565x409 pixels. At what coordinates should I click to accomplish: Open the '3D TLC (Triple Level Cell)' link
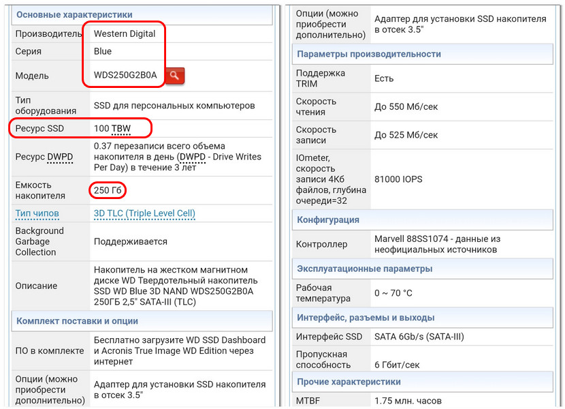point(144,213)
